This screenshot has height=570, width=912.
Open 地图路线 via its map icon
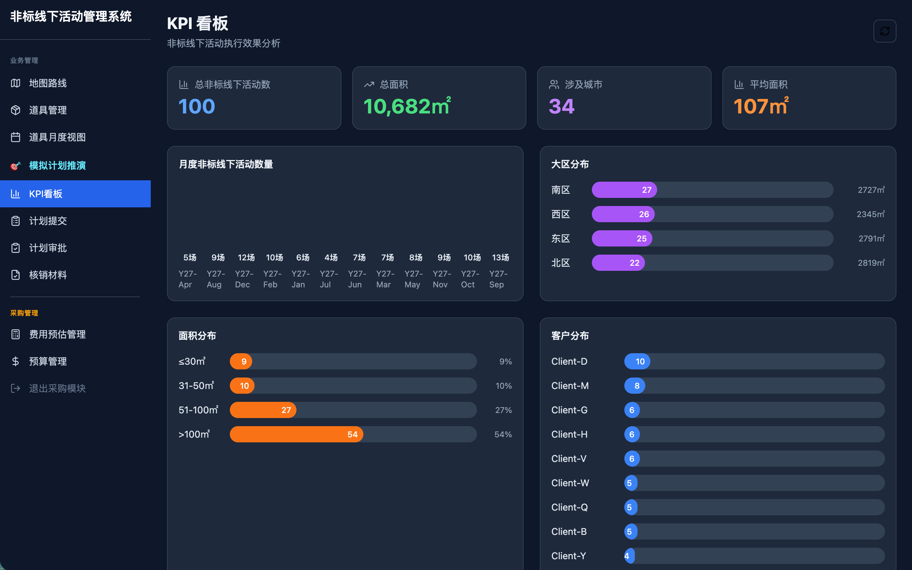(x=16, y=83)
